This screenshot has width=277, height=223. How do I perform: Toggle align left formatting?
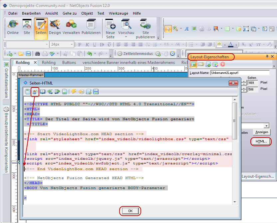click(119, 45)
